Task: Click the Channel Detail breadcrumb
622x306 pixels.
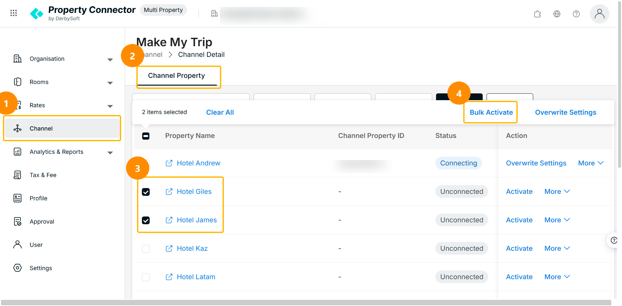Action: tap(201, 55)
